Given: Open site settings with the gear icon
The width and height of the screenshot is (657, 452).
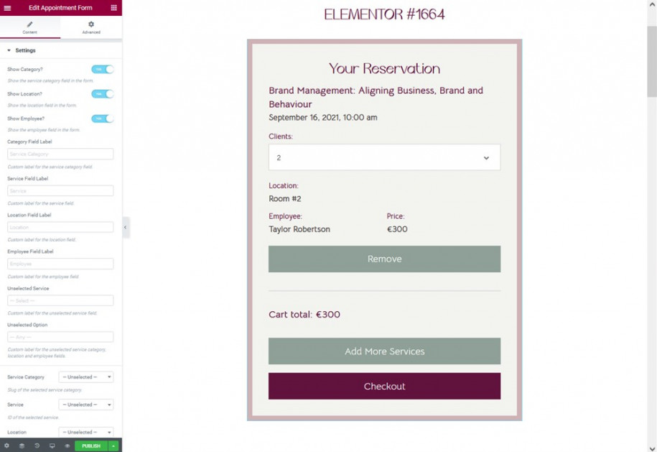Looking at the screenshot, I should point(6,446).
